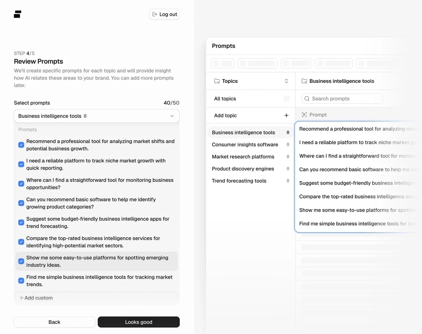Click the folder icon beside Business intelligence tools header
The height and width of the screenshot is (334, 422).
click(x=304, y=81)
